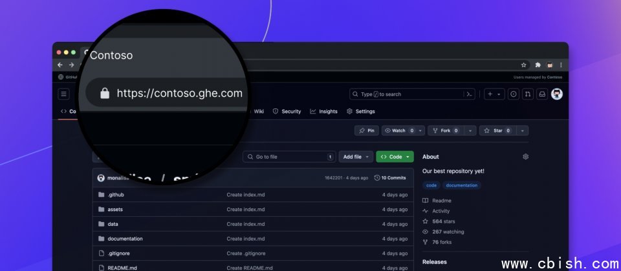Open the command palette icon in search bar

click(470, 94)
